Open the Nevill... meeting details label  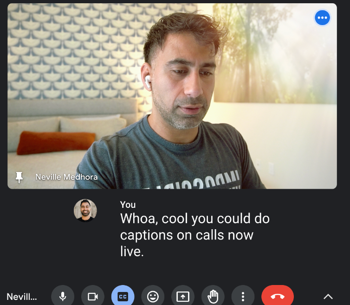click(22, 297)
